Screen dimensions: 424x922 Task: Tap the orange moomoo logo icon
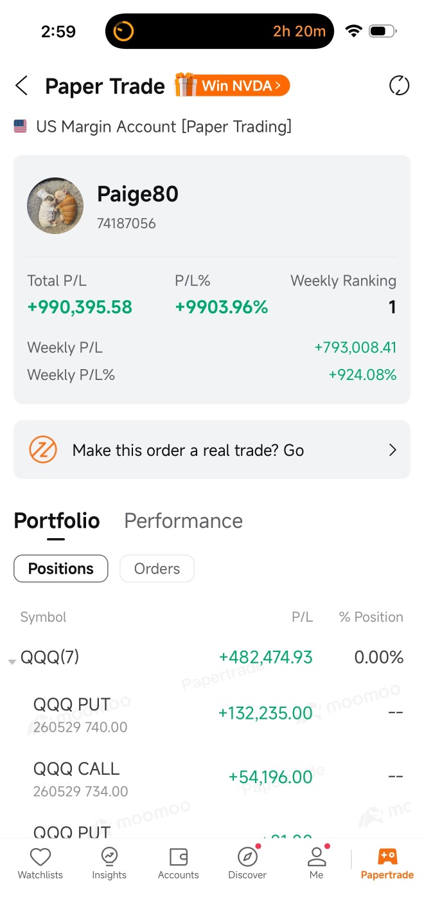pos(43,450)
